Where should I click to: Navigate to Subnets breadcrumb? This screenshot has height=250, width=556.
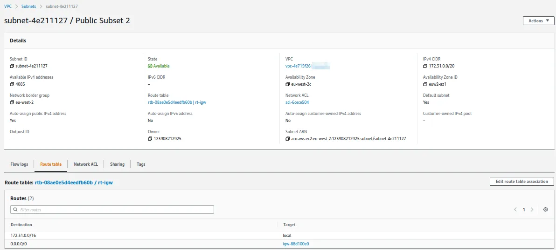point(28,7)
